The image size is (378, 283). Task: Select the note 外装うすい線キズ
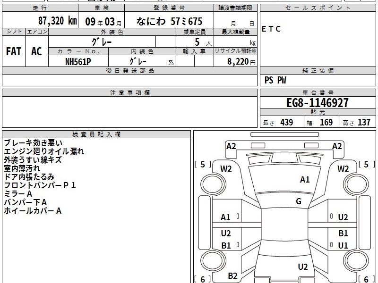[x=33, y=160]
